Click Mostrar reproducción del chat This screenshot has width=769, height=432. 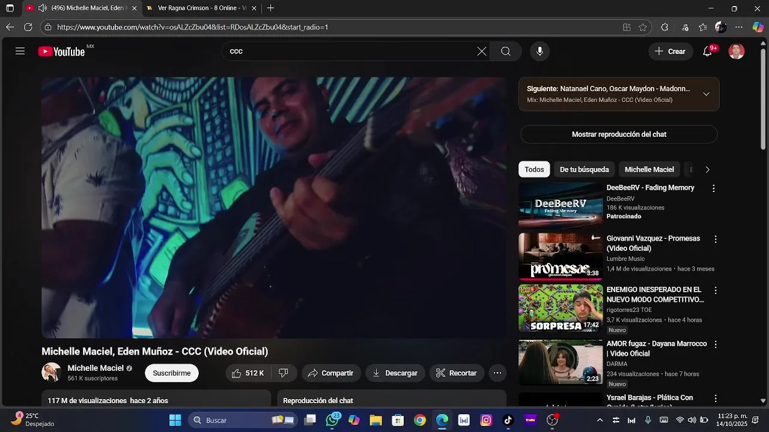619,134
